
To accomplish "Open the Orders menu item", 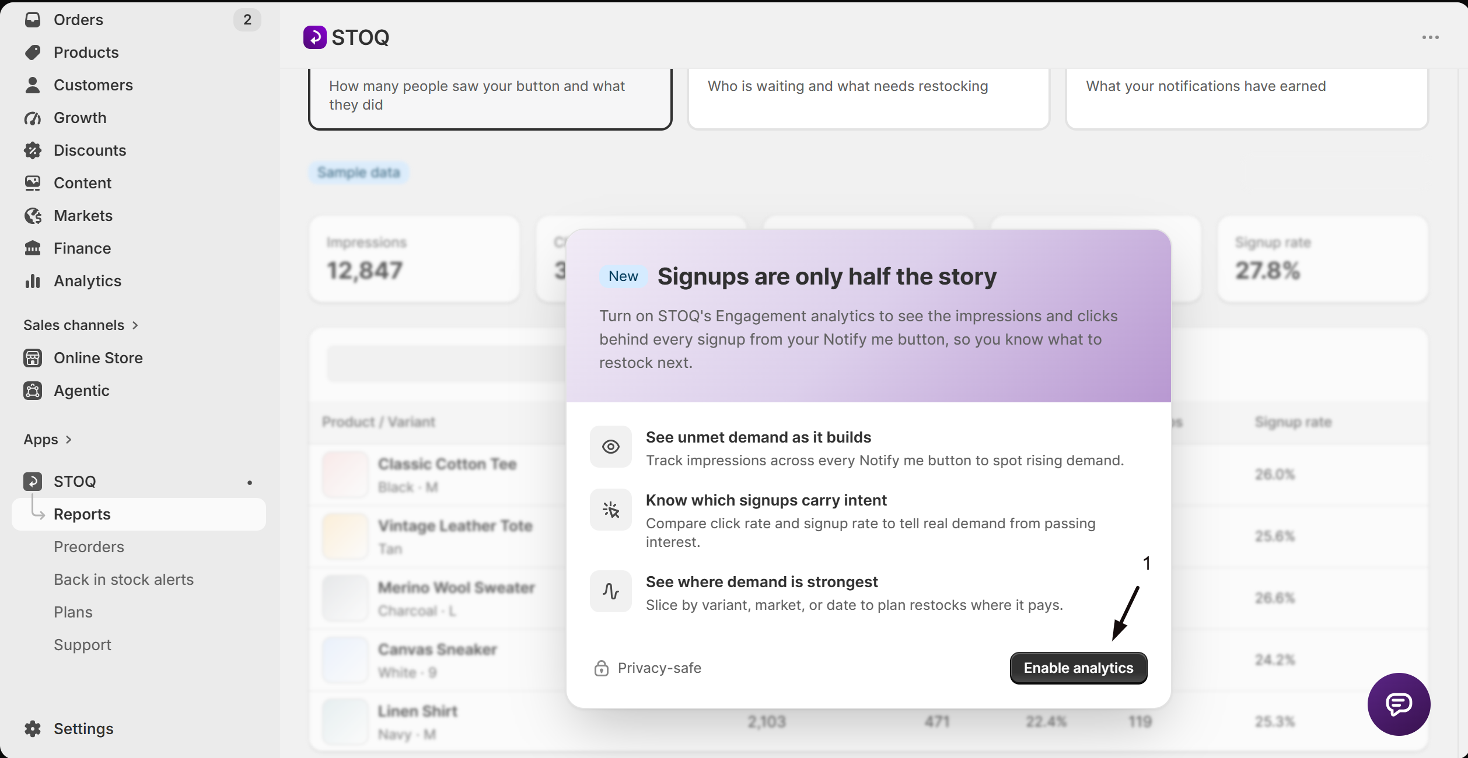I will pos(139,20).
